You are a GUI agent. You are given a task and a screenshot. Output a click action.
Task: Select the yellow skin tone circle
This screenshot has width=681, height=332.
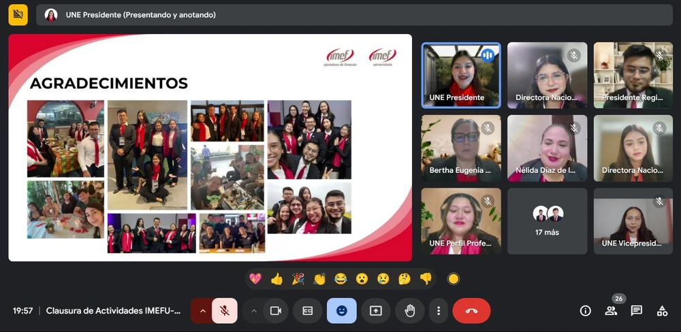pos(453,279)
